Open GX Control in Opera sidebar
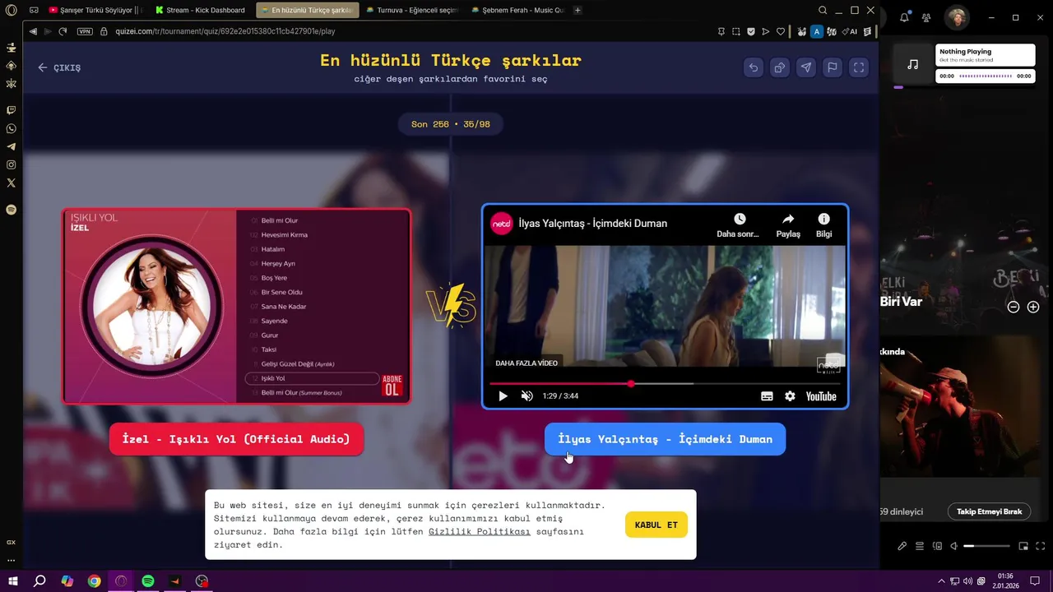This screenshot has width=1053, height=592. pos(11,542)
